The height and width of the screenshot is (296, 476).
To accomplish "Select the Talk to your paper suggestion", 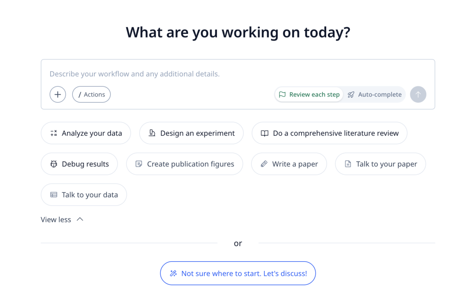I will (x=380, y=164).
